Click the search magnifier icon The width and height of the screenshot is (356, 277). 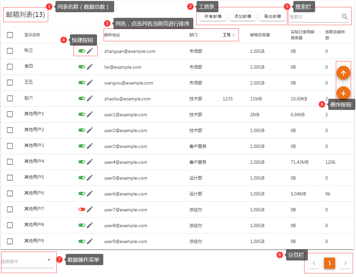click(x=344, y=17)
